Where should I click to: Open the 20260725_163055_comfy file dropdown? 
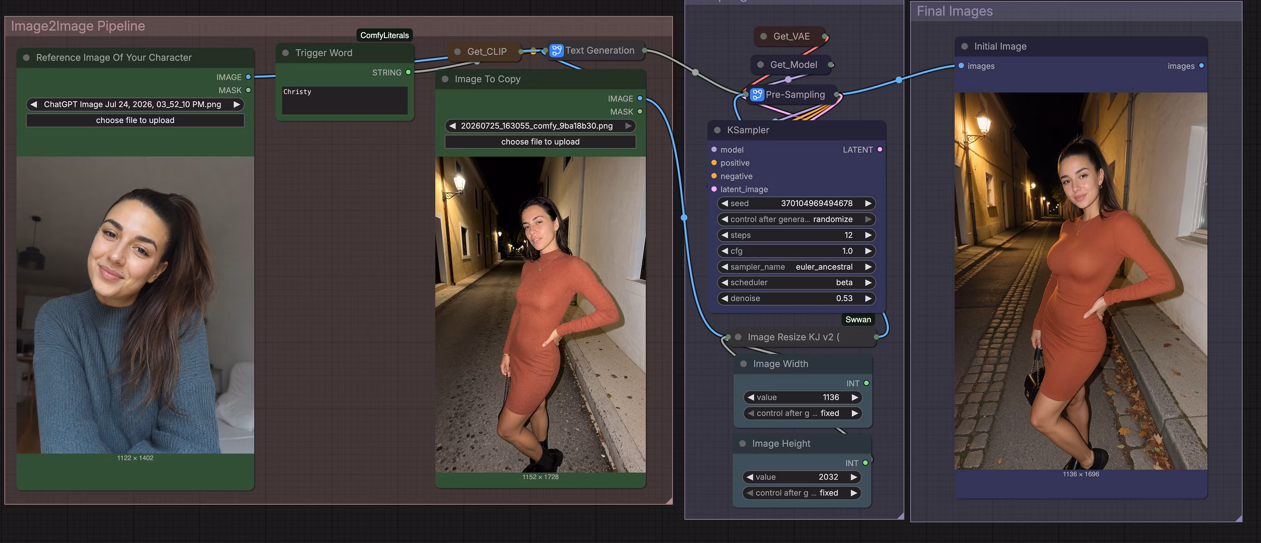[541, 126]
